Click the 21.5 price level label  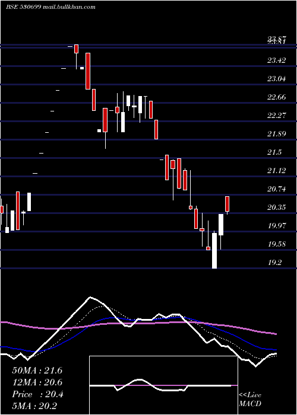tap(274, 152)
